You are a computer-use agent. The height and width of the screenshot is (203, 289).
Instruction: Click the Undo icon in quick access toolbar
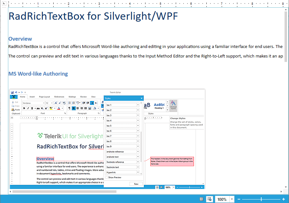(16, 92)
